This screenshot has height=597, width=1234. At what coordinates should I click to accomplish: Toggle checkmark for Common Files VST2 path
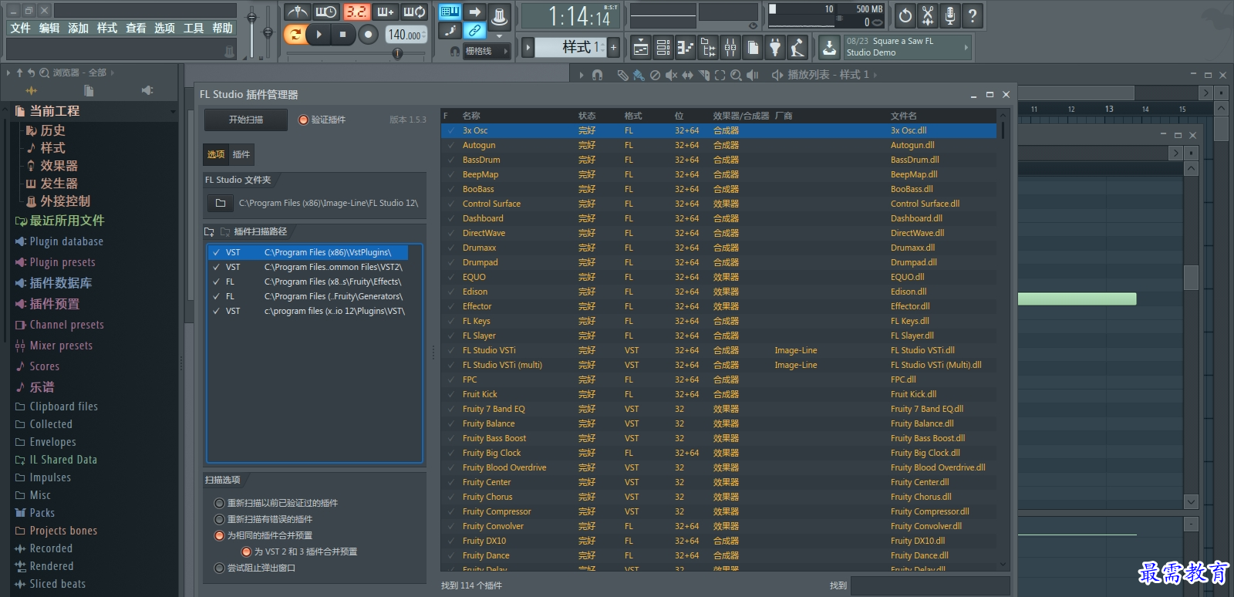pyautogui.click(x=217, y=267)
